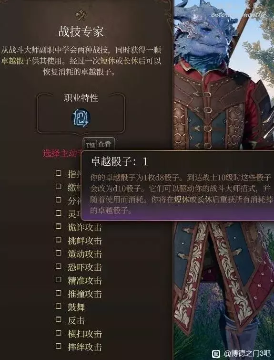Tick the 鼓舞 maneuver checkbox

tap(59, 306)
